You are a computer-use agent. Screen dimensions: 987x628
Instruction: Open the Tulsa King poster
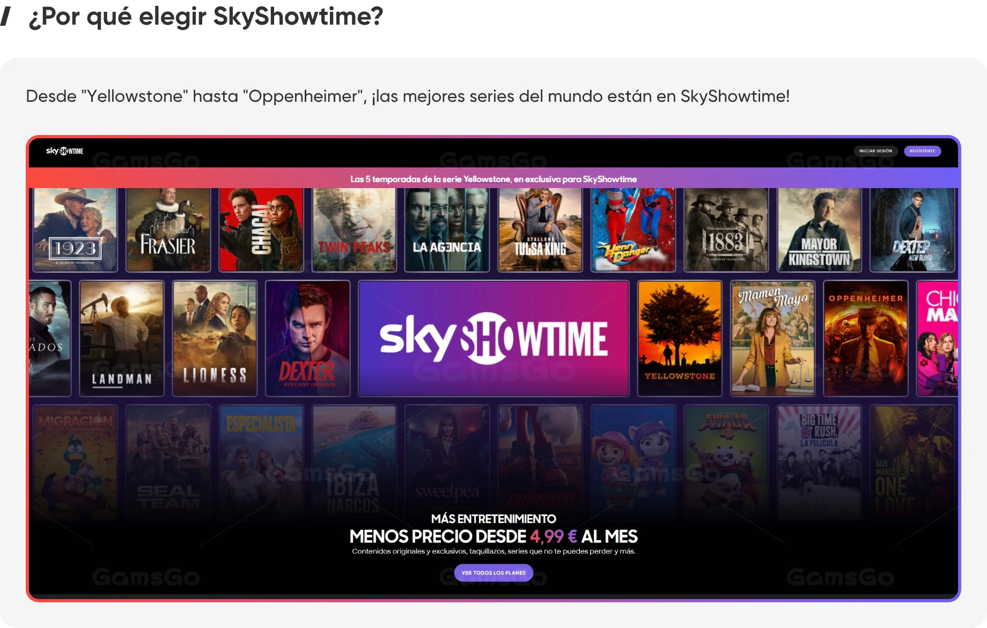pyautogui.click(x=540, y=229)
